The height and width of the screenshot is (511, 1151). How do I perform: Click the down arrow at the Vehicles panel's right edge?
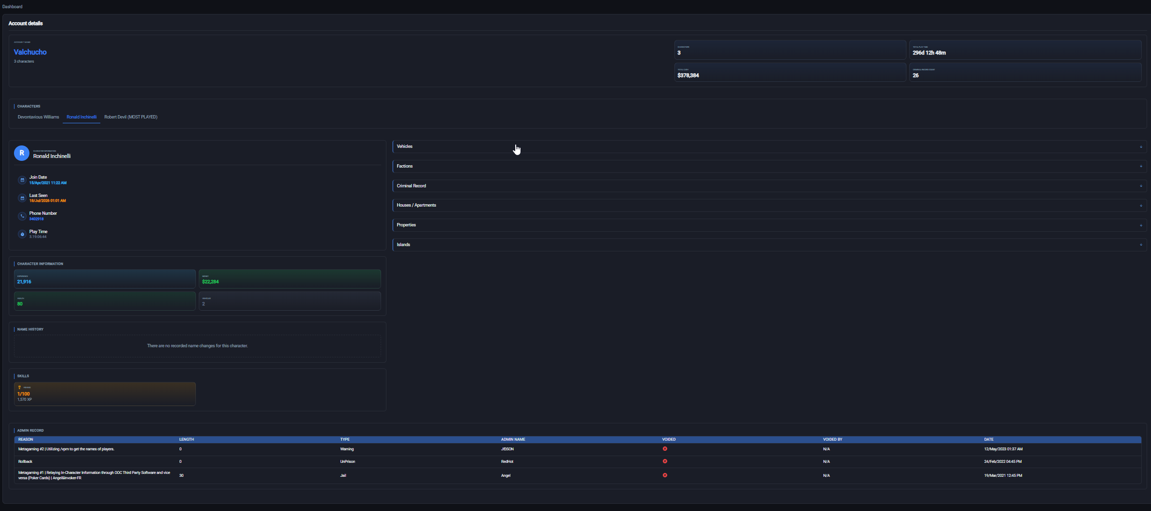1141,147
